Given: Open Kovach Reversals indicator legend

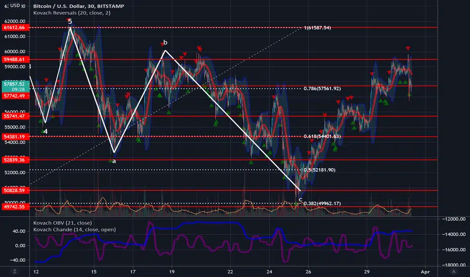Looking at the screenshot, I should point(72,13).
